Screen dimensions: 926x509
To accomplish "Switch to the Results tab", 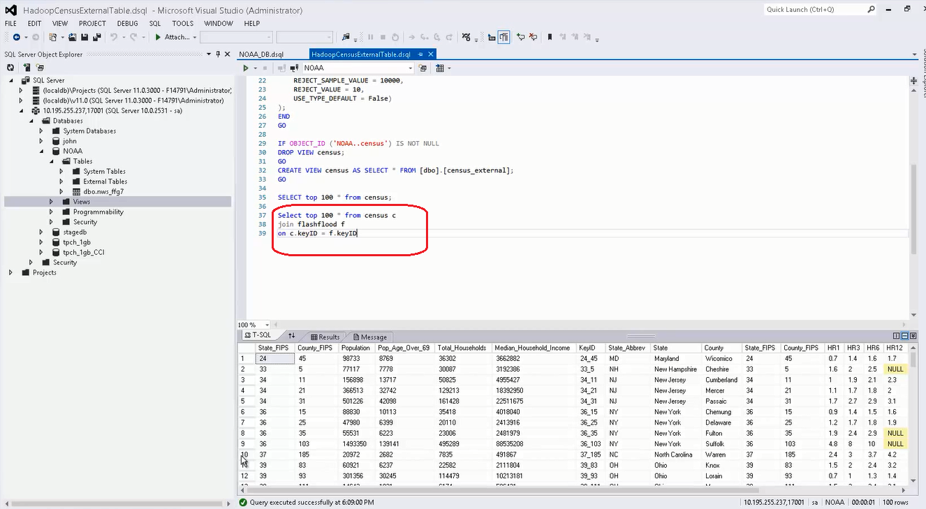I will tap(325, 337).
